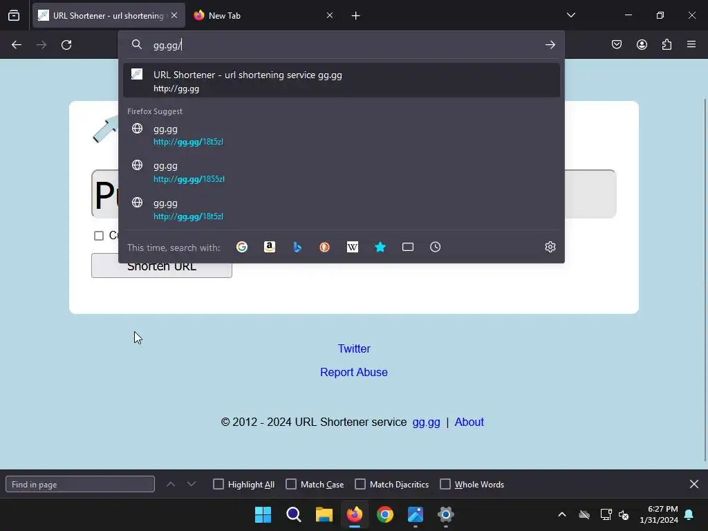Close the New Tab tab
The image size is (708, 531).
(x=330, y=15)
